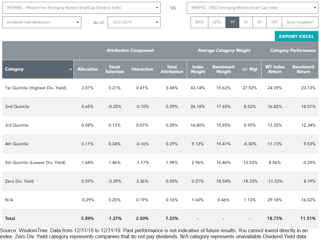Viewport: 321px width, 243px height.
Task: Choose the 10Y period tab
Action: point(274,22)
